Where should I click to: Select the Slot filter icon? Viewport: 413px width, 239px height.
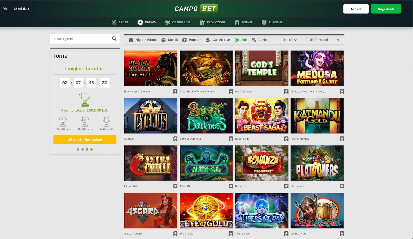pyautogui.click(x=237, y=40)
